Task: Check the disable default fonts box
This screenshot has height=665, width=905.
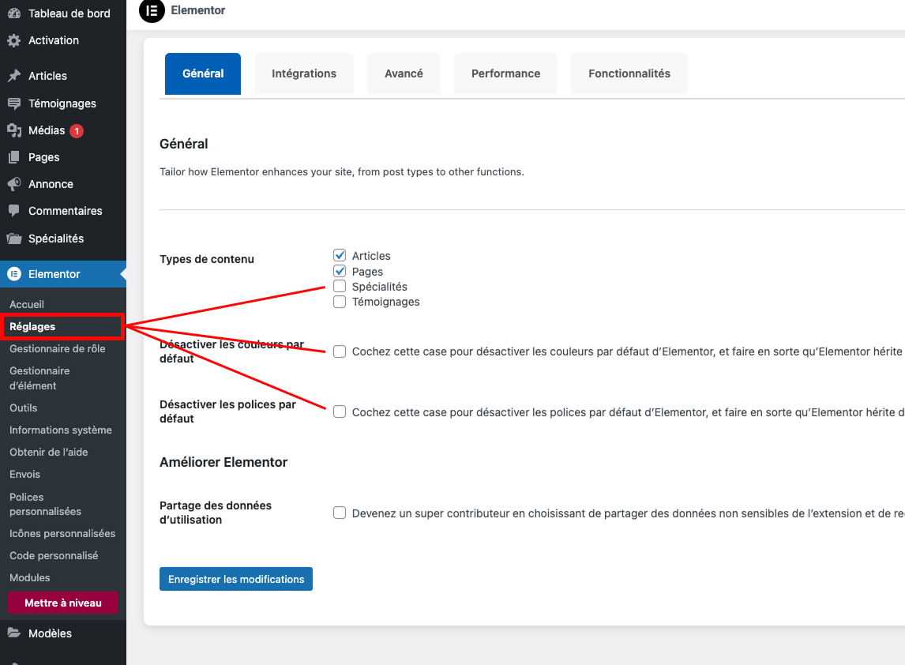Action: [340, 411]
